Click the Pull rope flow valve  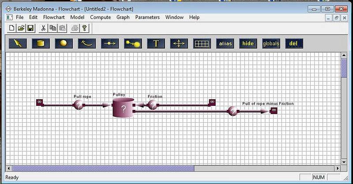pyautogui.click(x=78, y=105)
